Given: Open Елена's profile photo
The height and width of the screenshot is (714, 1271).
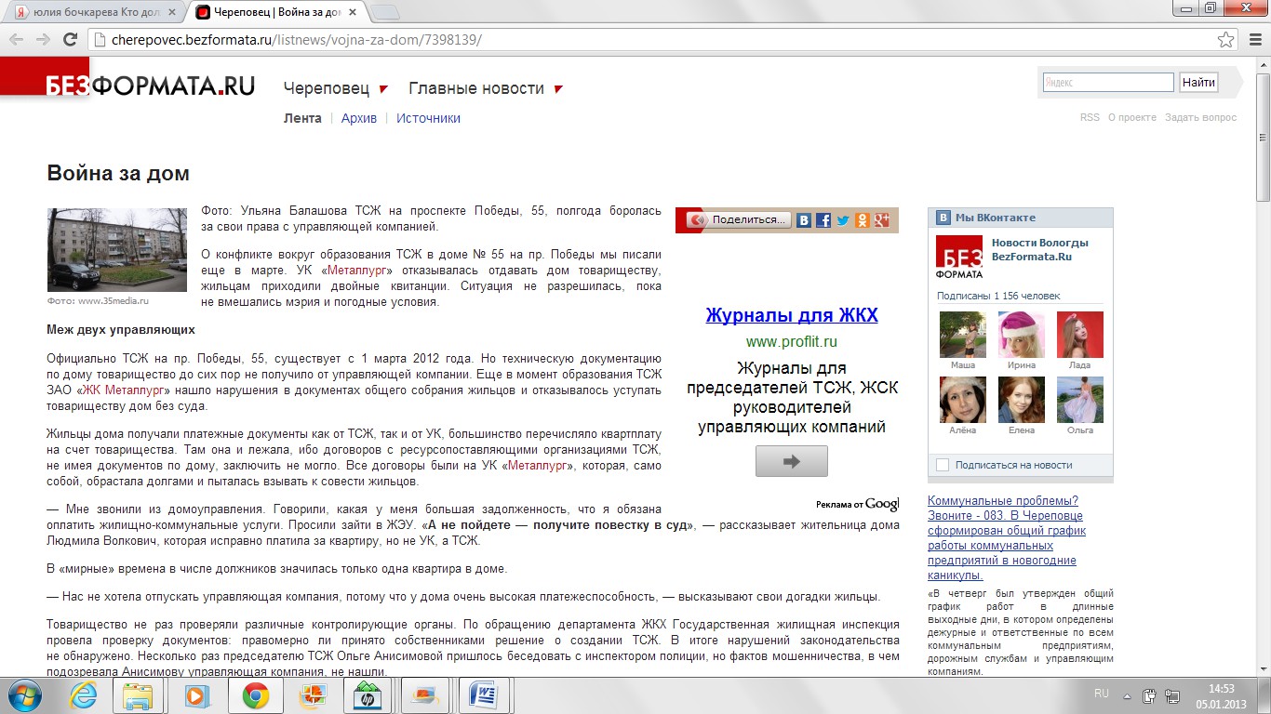Looking at the screenshot, I should point(1022,400).
